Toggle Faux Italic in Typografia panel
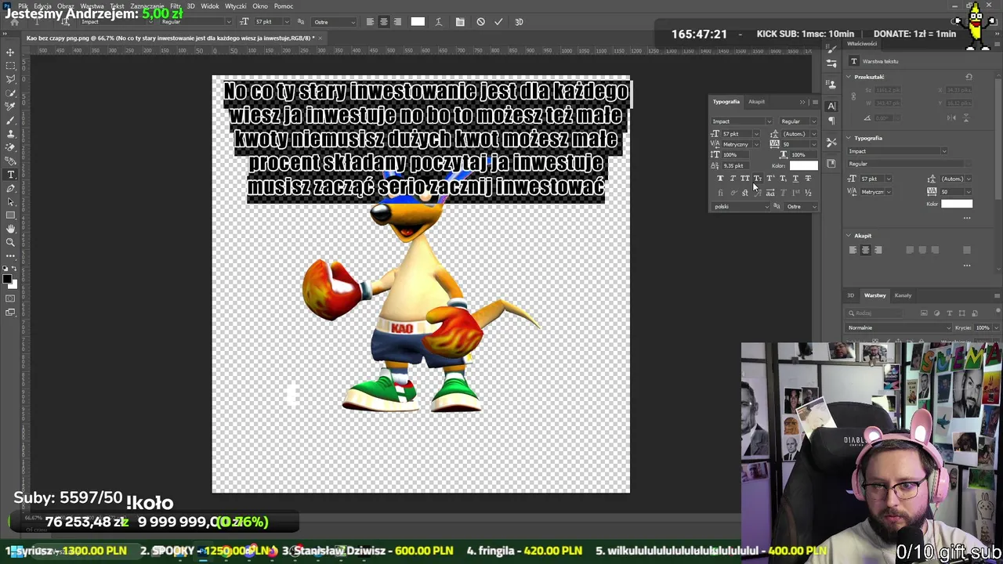The width and height of the screenshot is (1003, 564). click(x=733, y=179)
